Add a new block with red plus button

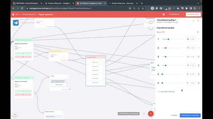(151, 114)
